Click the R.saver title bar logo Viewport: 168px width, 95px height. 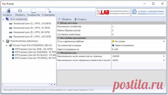(x=4, y=4)
